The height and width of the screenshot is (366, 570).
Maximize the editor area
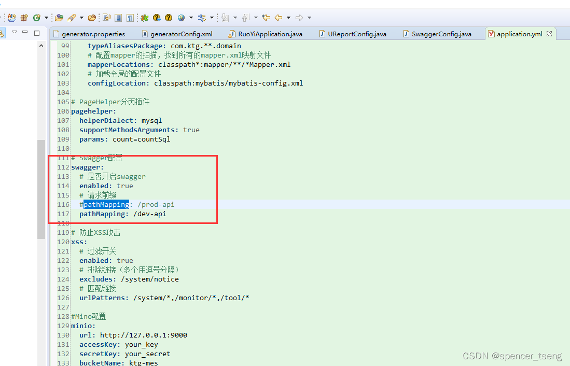36,32
